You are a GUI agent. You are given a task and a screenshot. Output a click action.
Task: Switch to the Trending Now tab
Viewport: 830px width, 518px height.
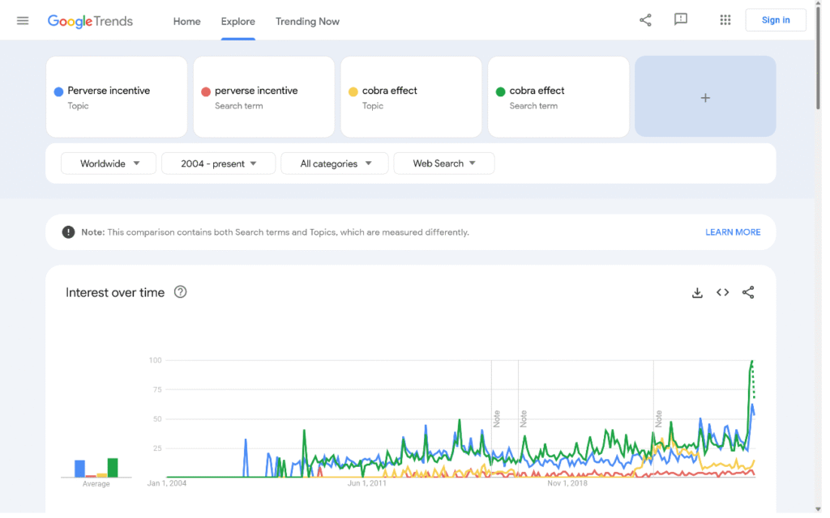click(x=307, y=21)
